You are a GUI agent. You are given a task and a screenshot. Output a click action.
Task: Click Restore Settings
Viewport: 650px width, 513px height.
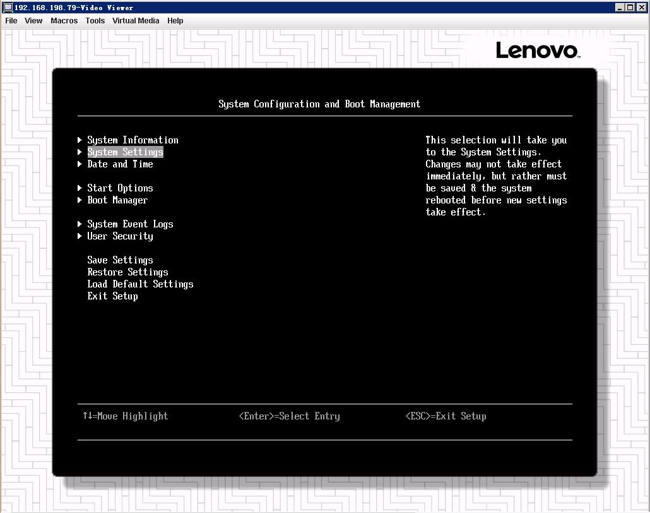click(127, 272)
